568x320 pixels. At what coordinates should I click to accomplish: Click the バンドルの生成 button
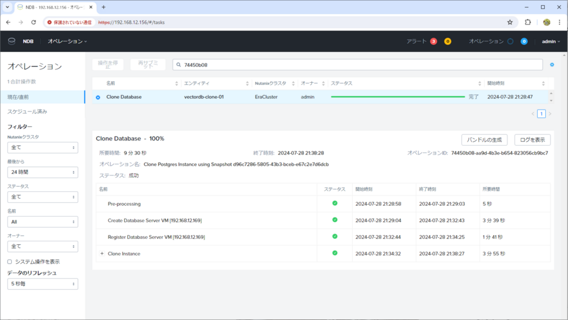pos(484,140)
